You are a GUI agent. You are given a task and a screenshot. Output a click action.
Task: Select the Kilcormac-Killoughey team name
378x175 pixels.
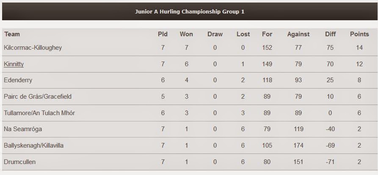click(x=33, y=48)
